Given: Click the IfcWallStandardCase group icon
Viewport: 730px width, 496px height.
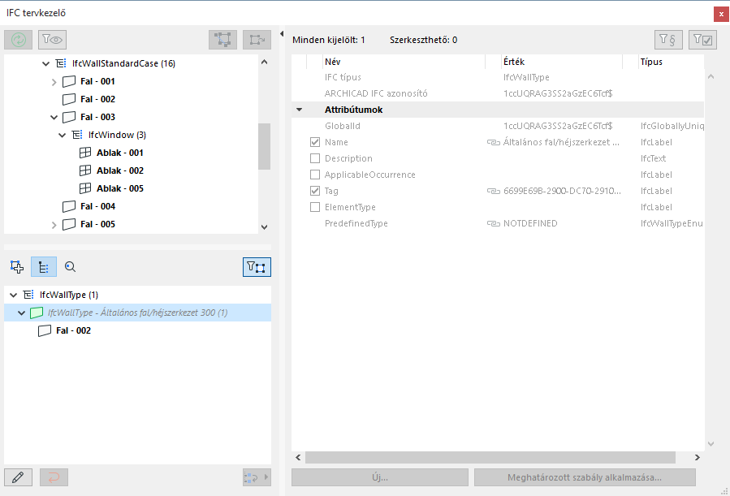Looking at the screenshot, I should tap(61, 63).
